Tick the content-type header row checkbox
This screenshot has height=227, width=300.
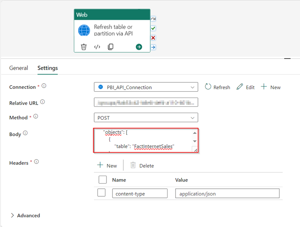pos(101,192)
